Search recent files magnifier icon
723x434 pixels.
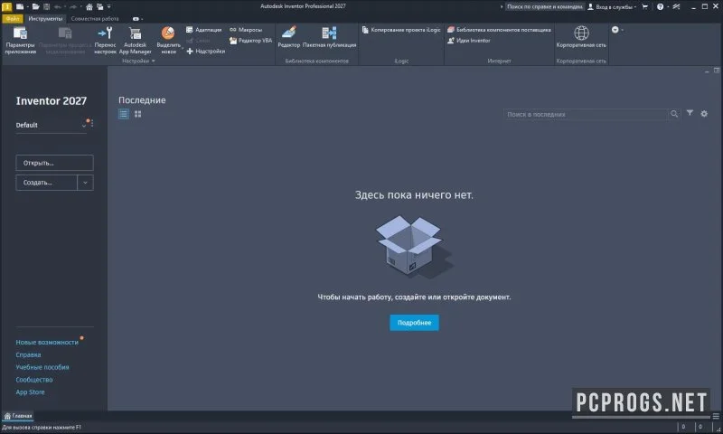point(674,114)
